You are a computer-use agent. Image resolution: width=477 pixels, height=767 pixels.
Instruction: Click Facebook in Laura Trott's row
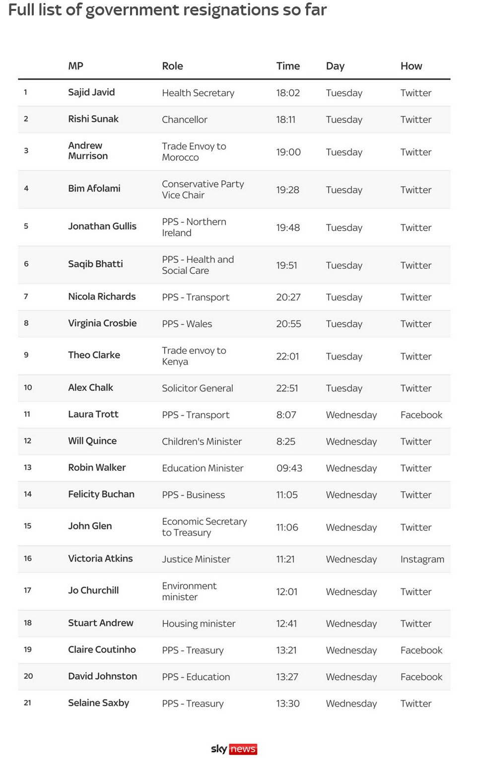click(421, 415)
